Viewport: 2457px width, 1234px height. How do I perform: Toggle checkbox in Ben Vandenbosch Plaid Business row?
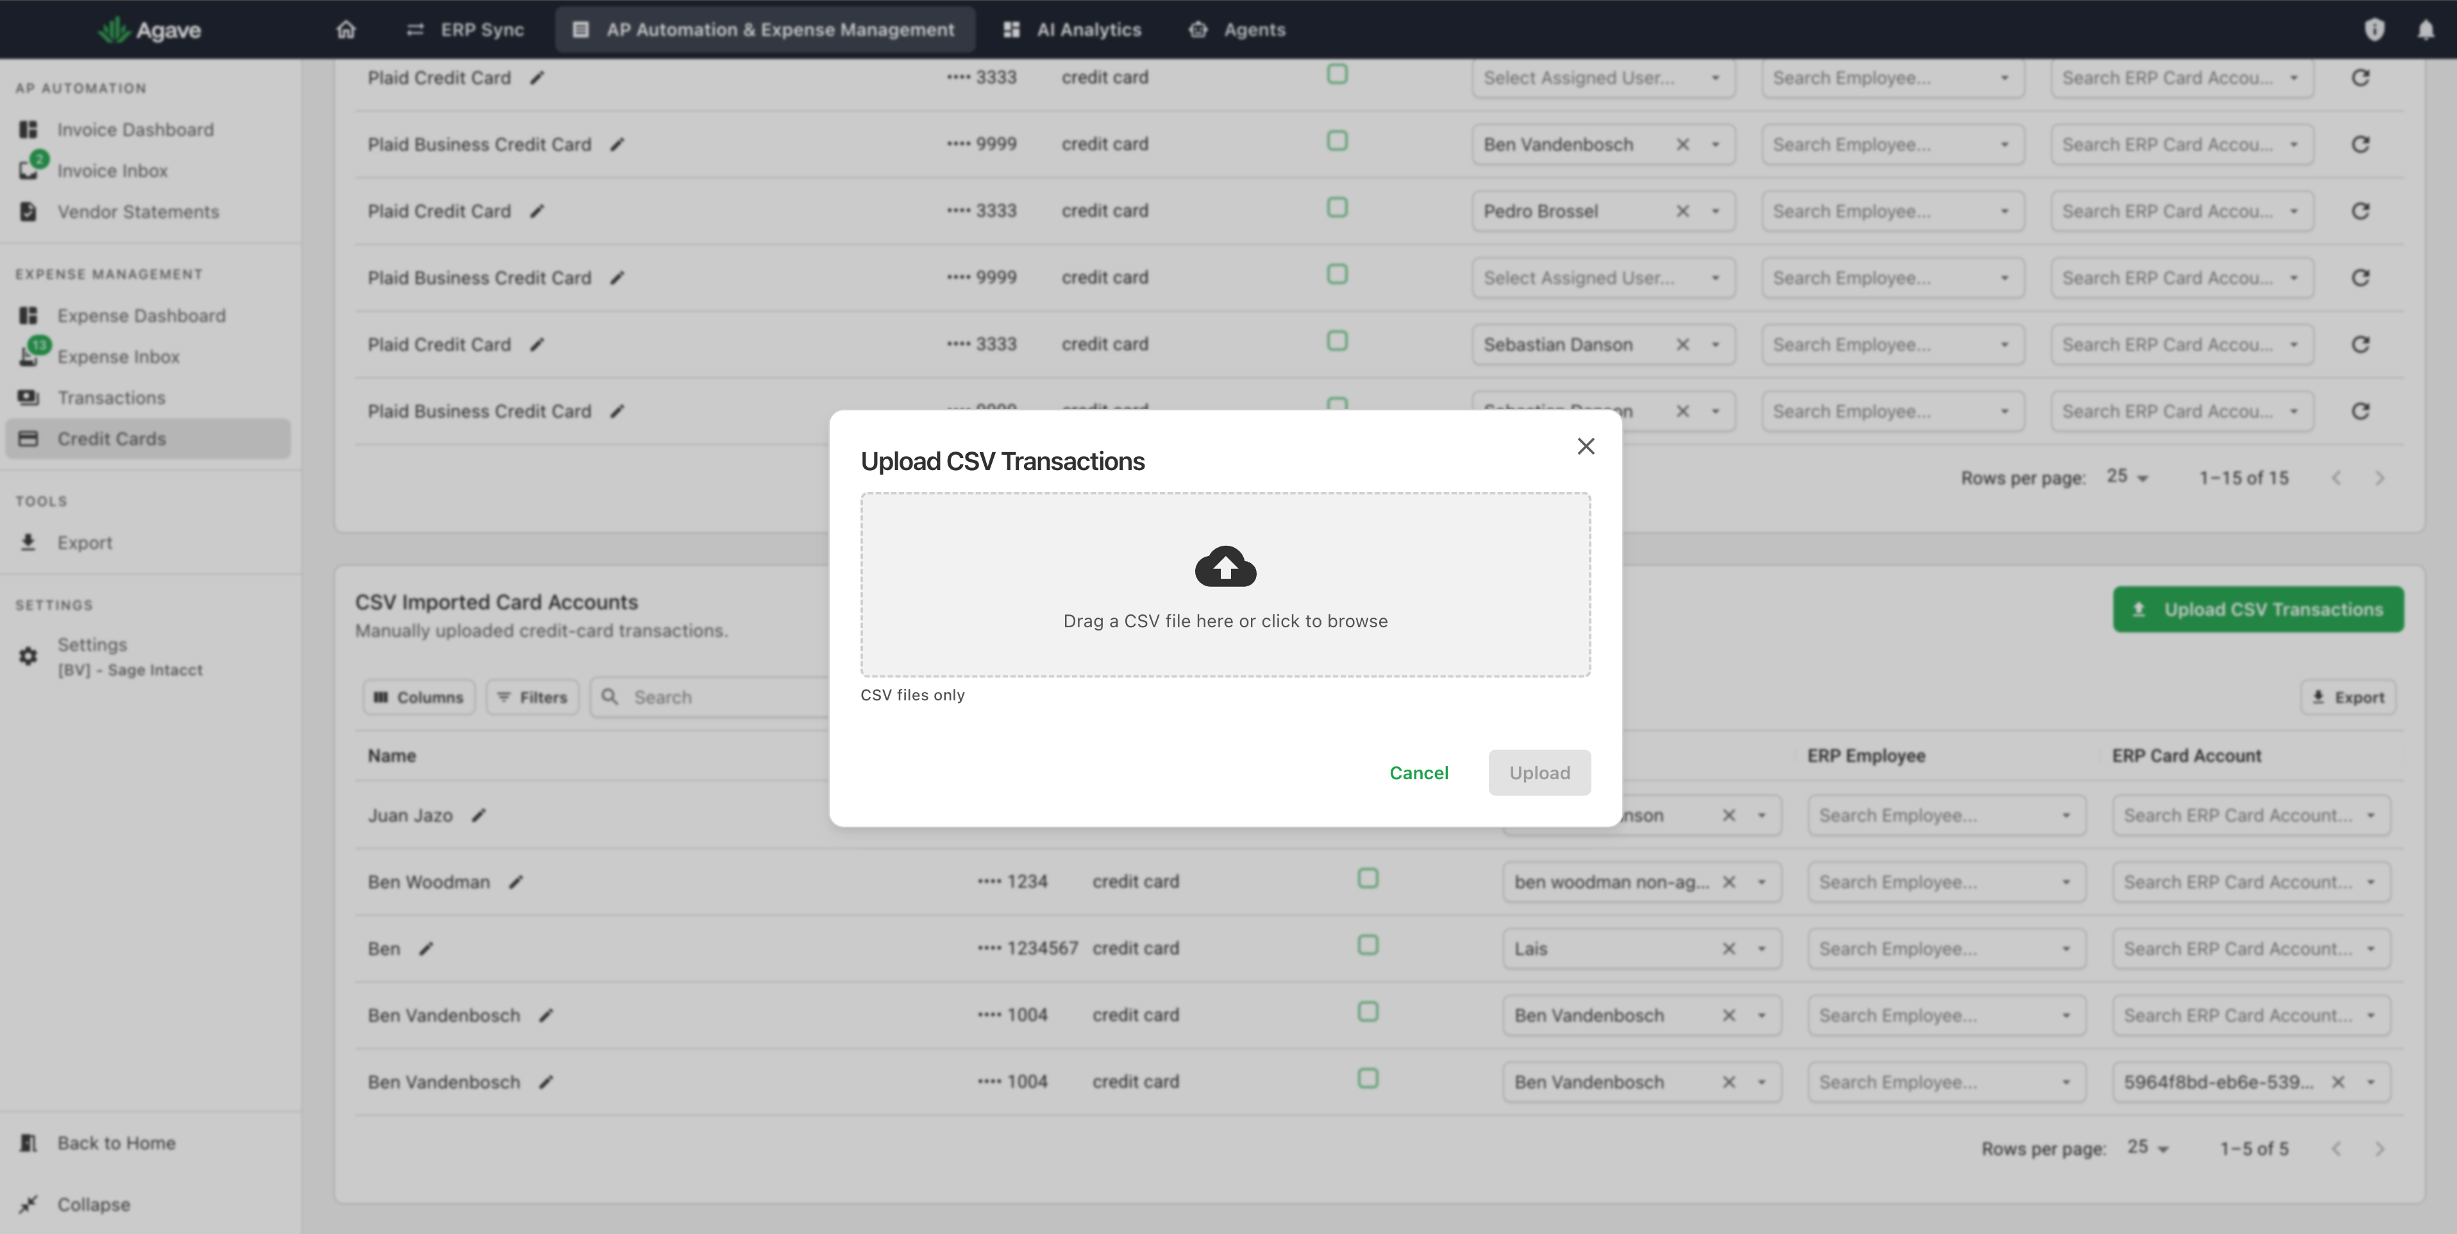[1338, 141]
